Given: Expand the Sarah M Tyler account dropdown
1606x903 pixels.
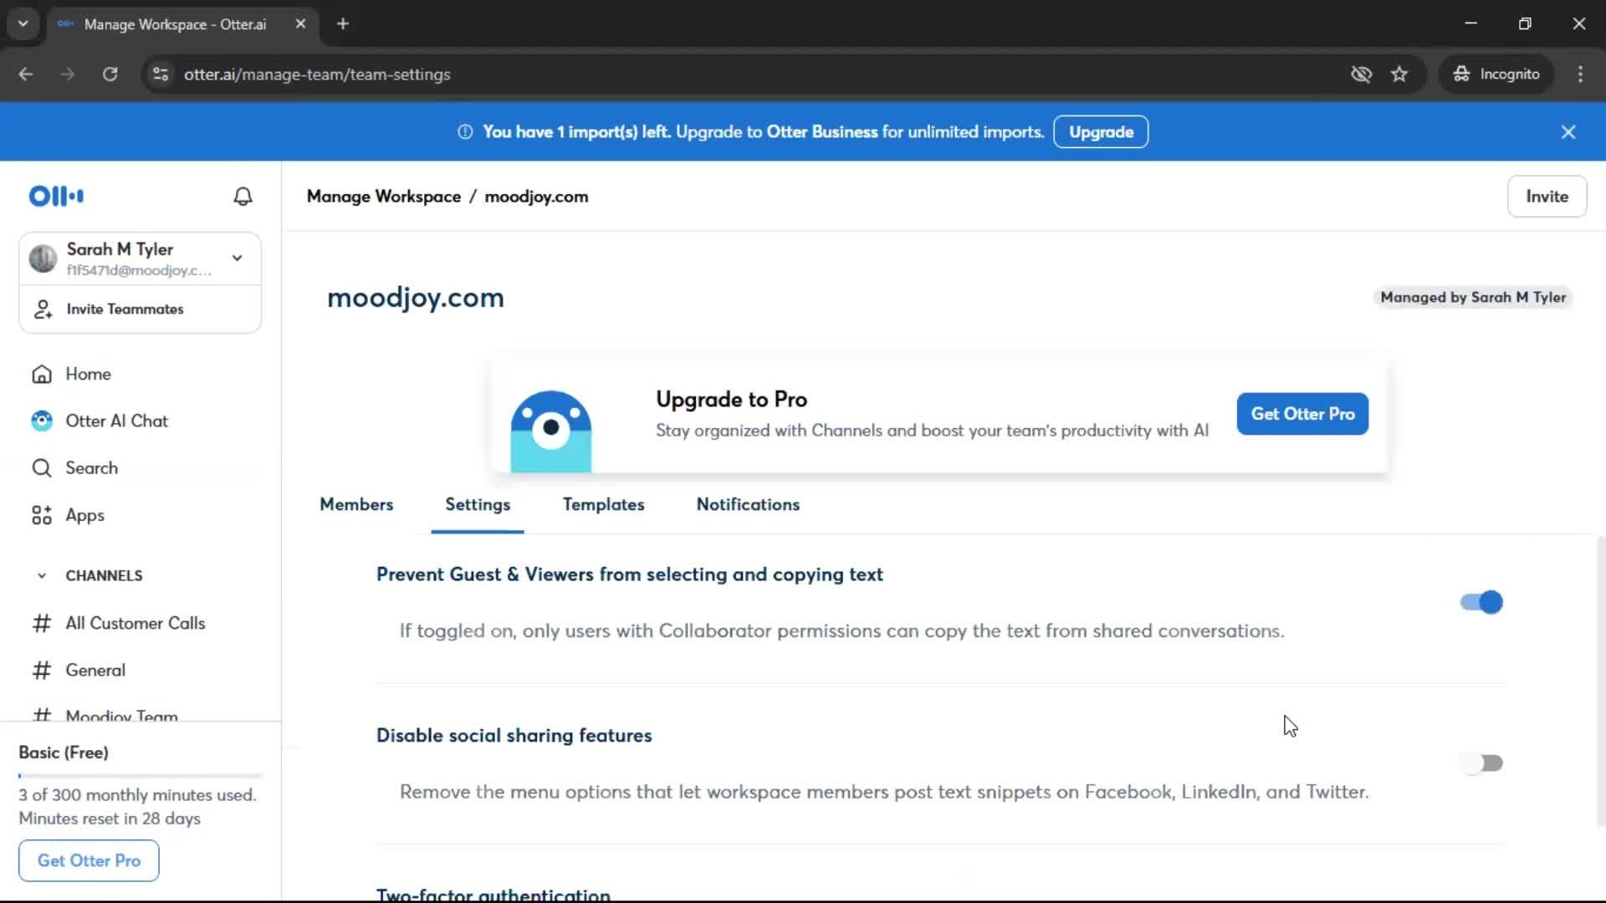Looking at the screenshot, I should coord(238,258).
